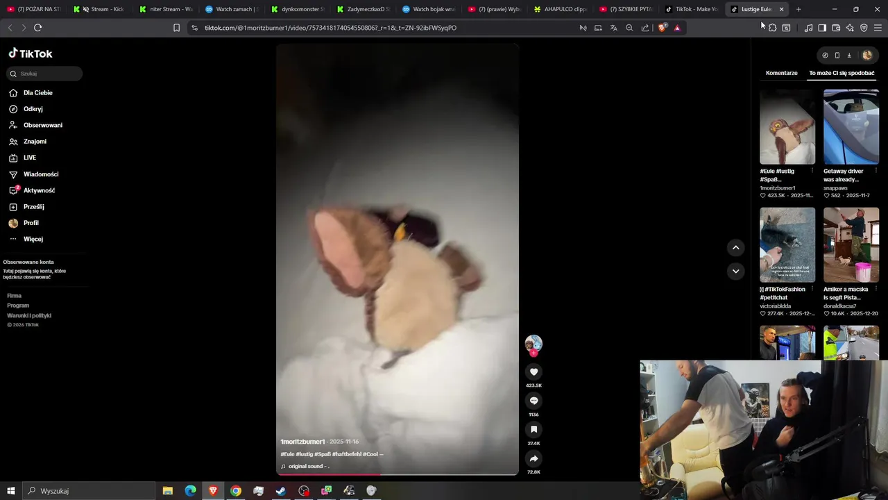
Task: Click the translate page icon in the address bar
Action: pos(613,28)
